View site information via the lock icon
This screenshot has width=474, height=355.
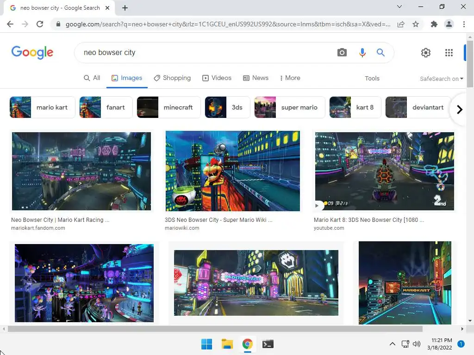(x=58, y=24)
